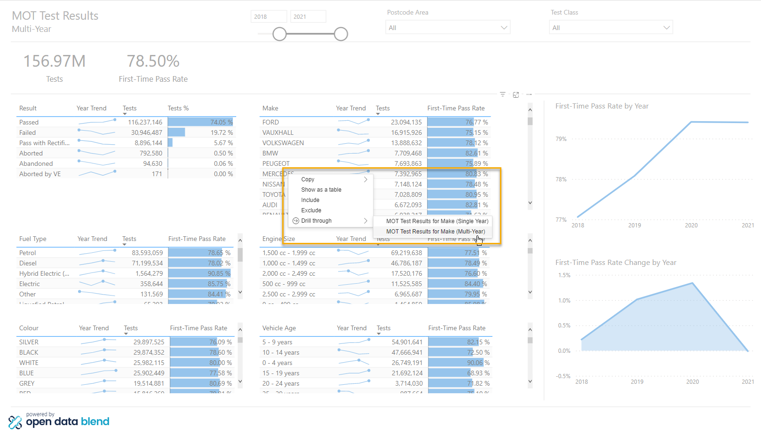Image resolution: width=761 pixels, height=435 pixels.
Task: Sort Result table by Tests % header
Action: (x=178, y=108)
